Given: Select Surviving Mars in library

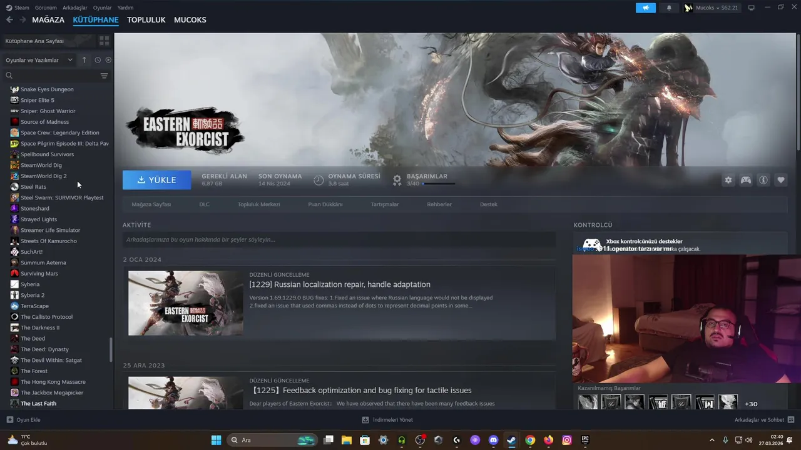Looking at the screenshot, I should point(39,273).
